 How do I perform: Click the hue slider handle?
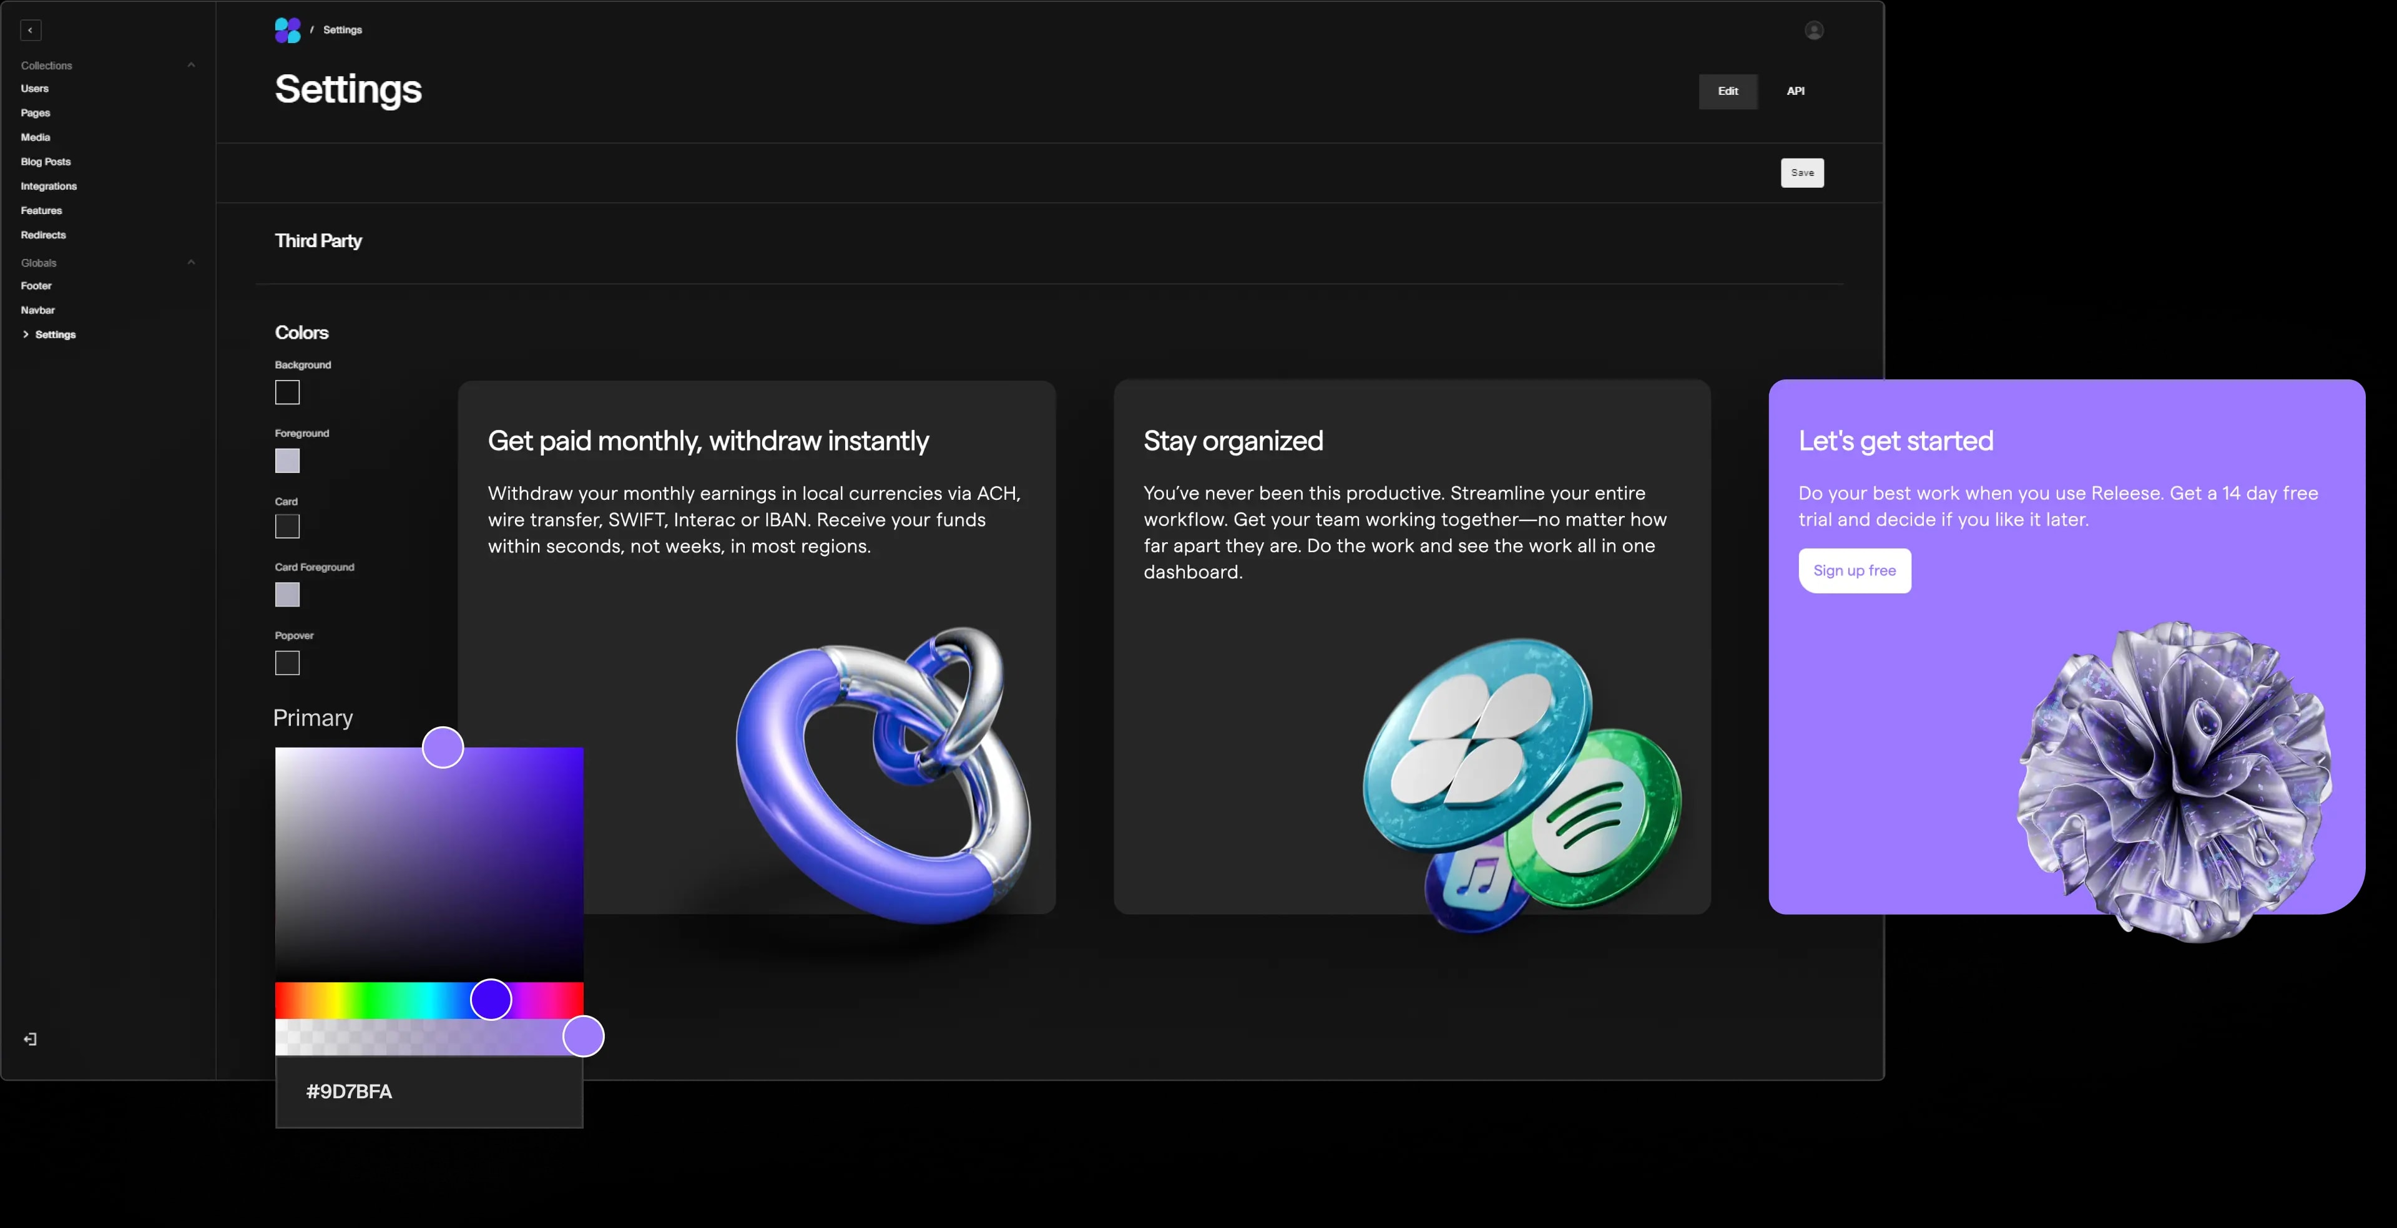pyautogui.click(x=491, y=999)
